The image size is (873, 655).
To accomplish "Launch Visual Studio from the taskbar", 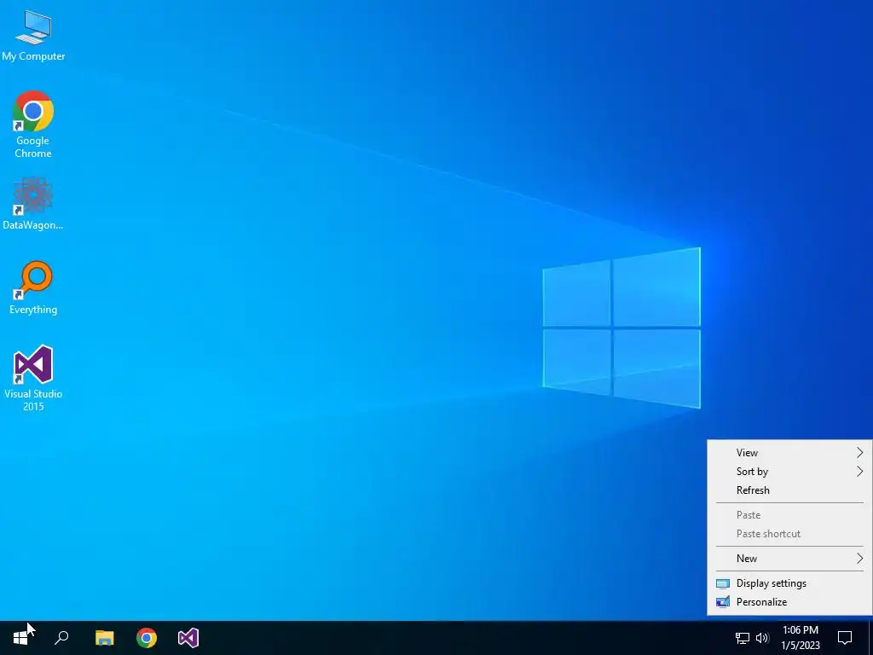I will pyautogui.click(x=188, y=638).
